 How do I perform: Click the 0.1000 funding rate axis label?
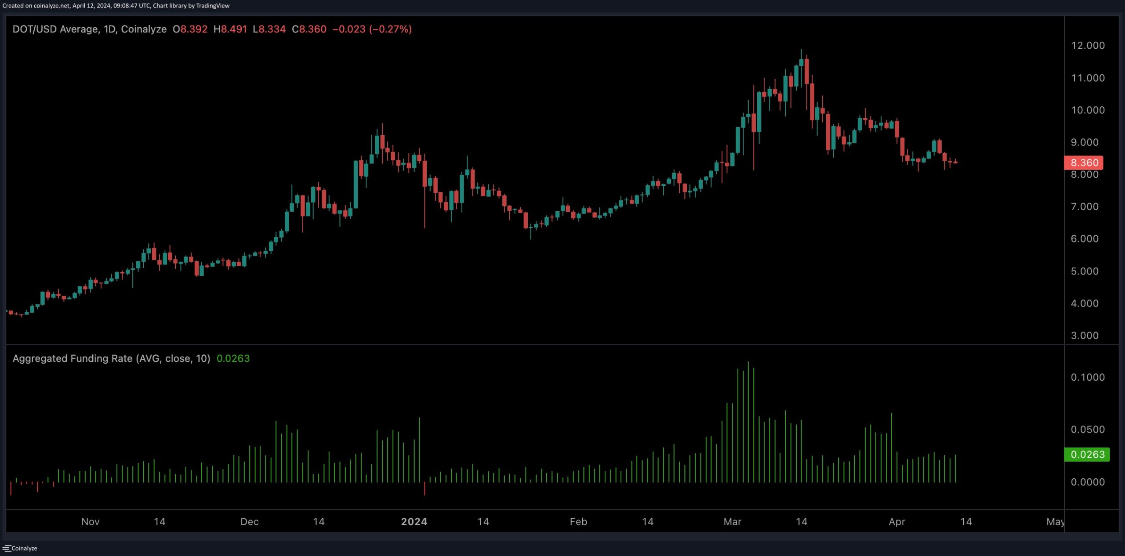click(1088, 377)
